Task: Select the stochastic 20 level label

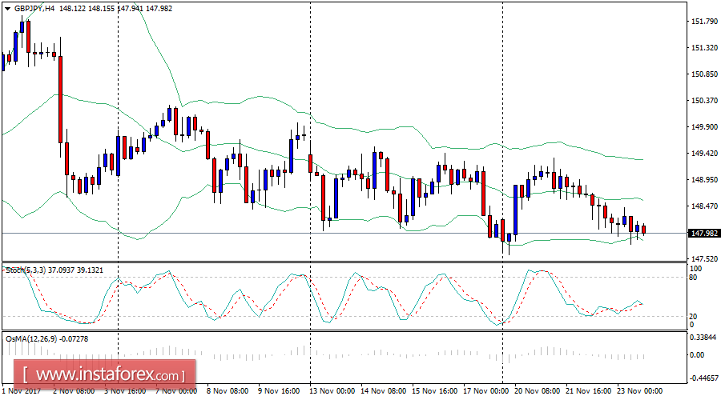Action: [694, 317]
